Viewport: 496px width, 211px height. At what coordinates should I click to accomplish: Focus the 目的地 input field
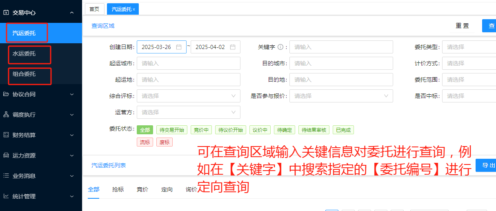[341, 80]
